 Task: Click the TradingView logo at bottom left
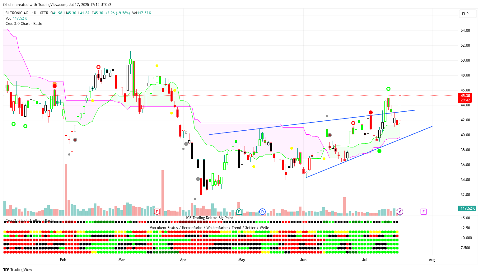coord(18,269)
